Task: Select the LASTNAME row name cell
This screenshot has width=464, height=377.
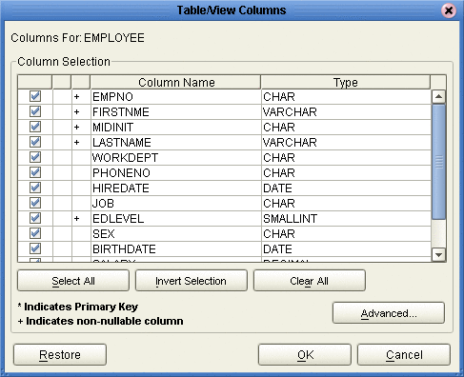Action: (175, 142)
